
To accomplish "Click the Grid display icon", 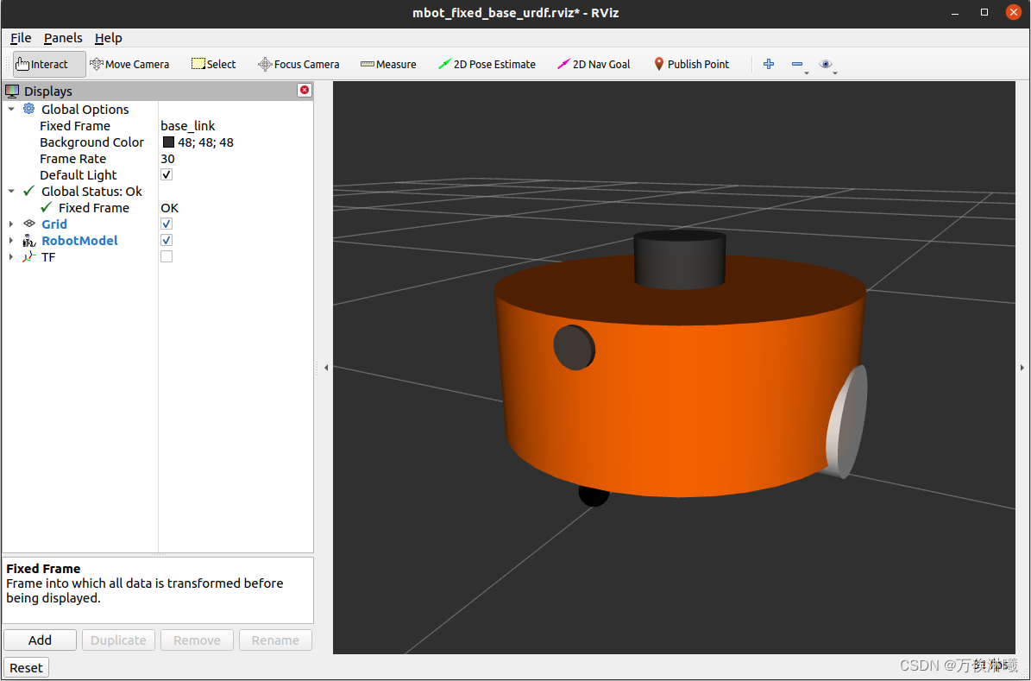I will (x=29, y=224).
